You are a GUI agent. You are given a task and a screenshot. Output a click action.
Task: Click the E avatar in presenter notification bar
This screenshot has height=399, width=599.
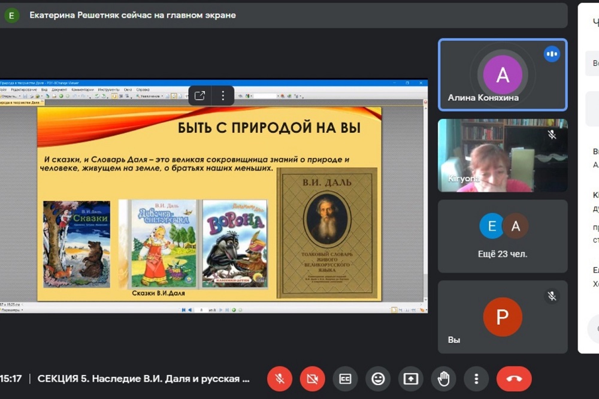pyautogui.click(x=12, y=15)
